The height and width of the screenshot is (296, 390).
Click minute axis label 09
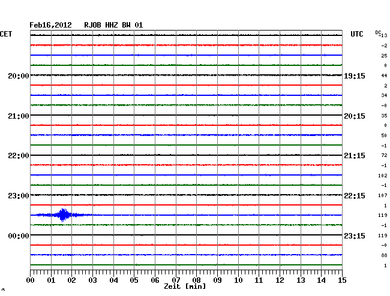tap(217, 280)
